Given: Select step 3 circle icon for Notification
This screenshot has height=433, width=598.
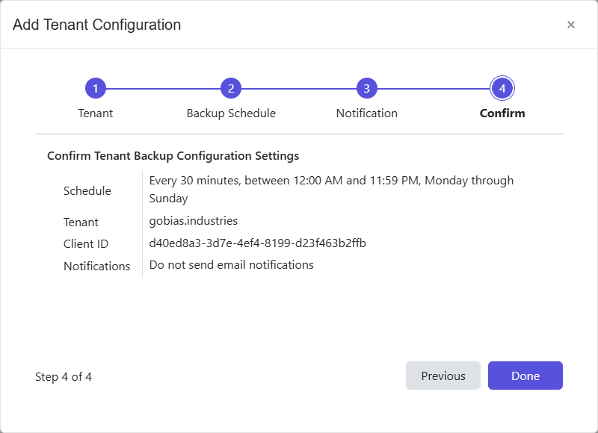Looking at the screenshot, I should click(x=366, y=87).
